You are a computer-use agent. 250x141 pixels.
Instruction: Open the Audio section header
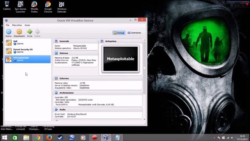[x=98, y=110]
